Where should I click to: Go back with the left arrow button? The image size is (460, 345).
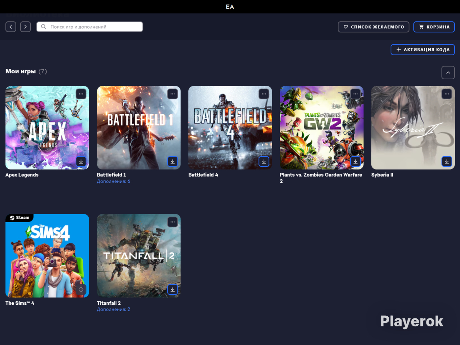[11, 27]
